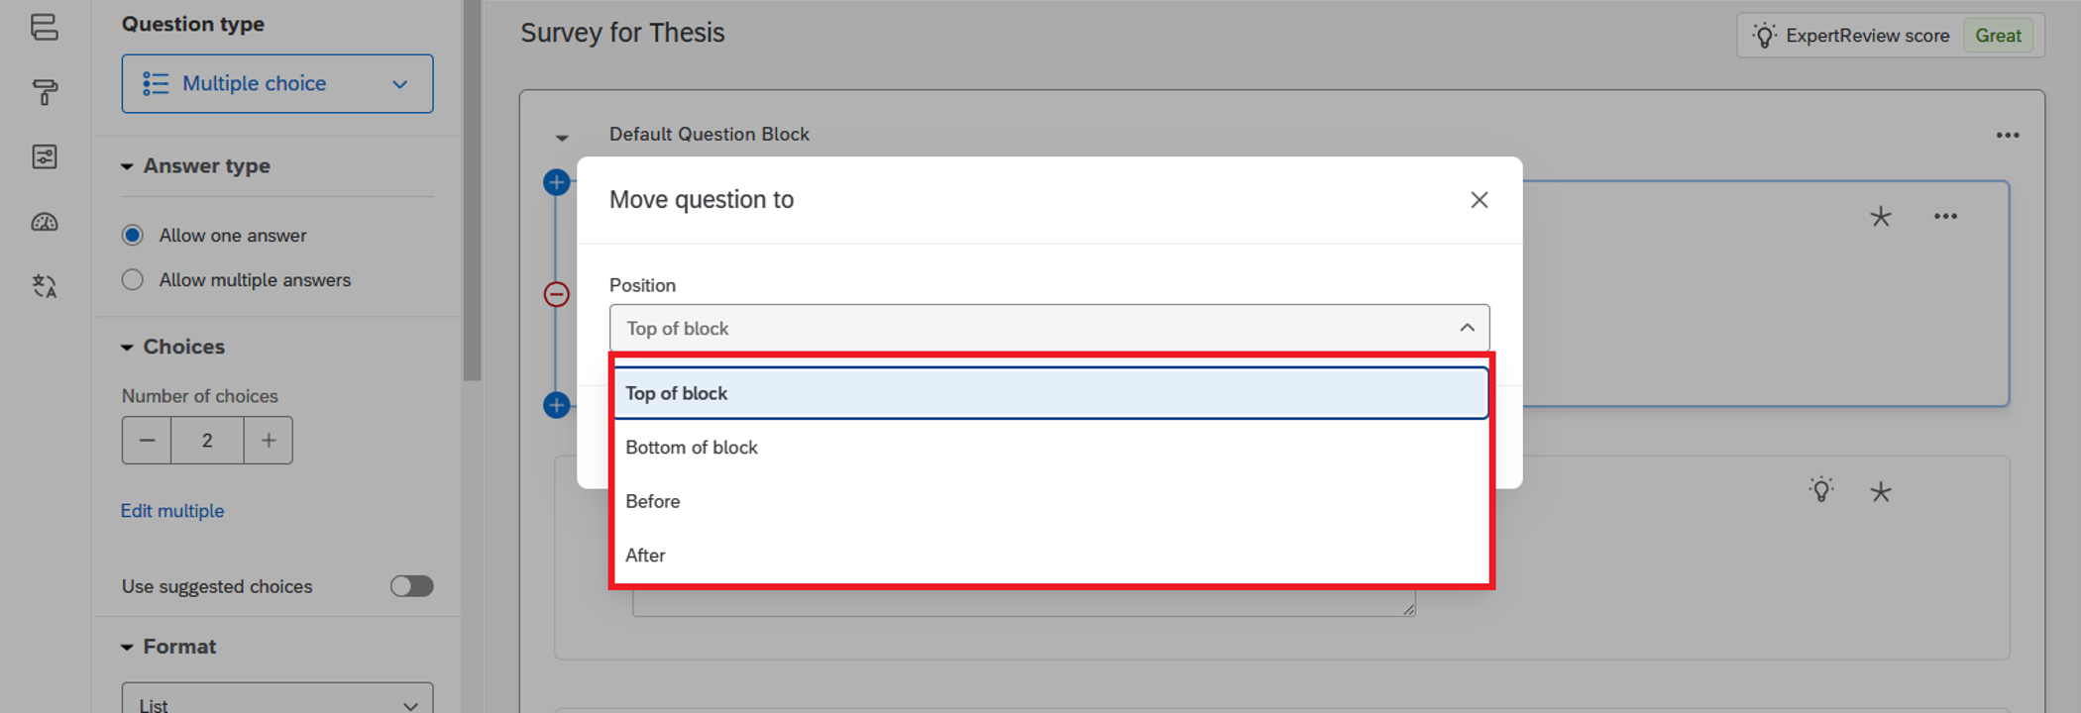
Task: Click the Edit multiple link
Action: pyautogui.click(x=172, y=511)
